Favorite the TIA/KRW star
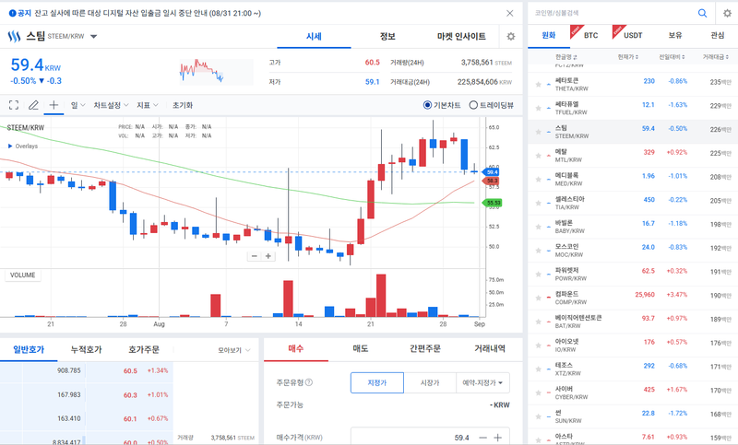 click(x=538, y=203)
